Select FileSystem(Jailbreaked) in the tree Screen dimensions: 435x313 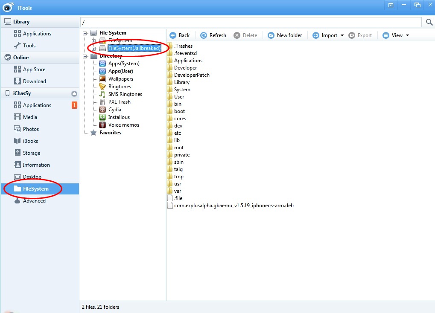pyautogui.click(x=134, y=48)
